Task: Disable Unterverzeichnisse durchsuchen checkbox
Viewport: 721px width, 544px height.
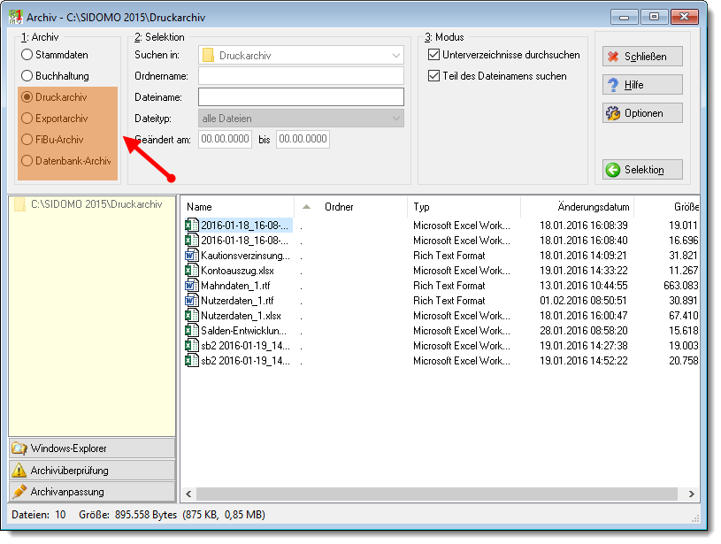Action: pos(433,55)
